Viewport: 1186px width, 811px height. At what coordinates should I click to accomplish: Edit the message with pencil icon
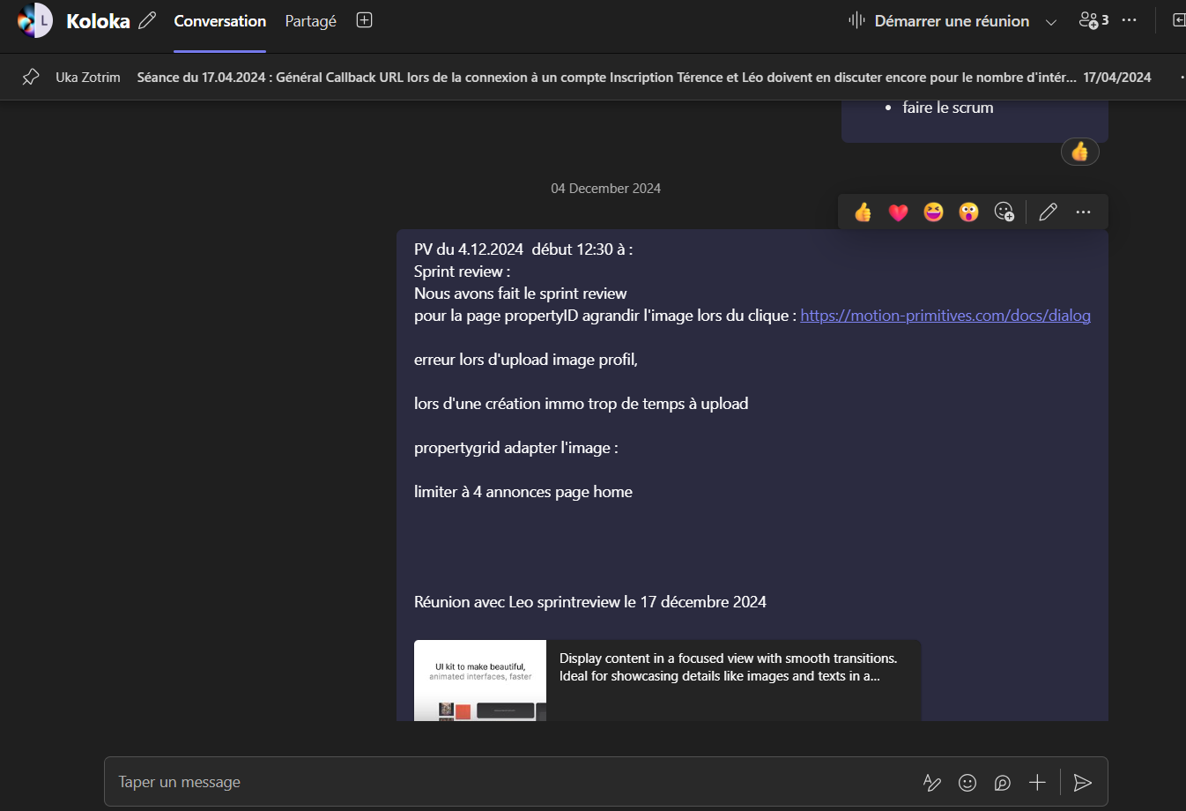[x=1048, y=212]
